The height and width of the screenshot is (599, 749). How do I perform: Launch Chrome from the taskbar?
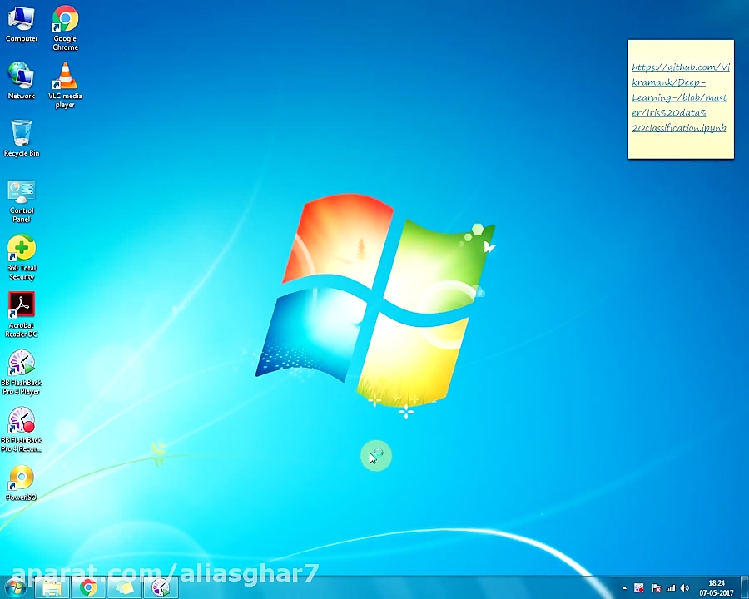pos(87,588)
